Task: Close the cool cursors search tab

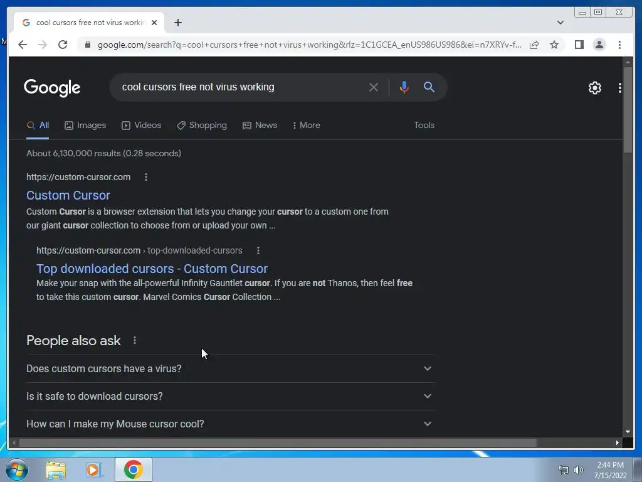Action: pyautogui.click(x=154, y=23)
